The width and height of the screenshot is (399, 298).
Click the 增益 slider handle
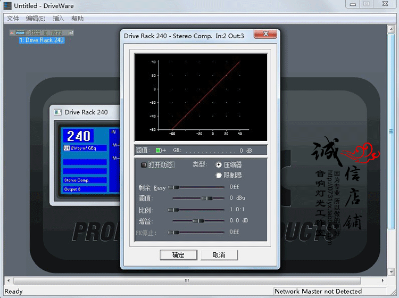(x=198, y=221)
